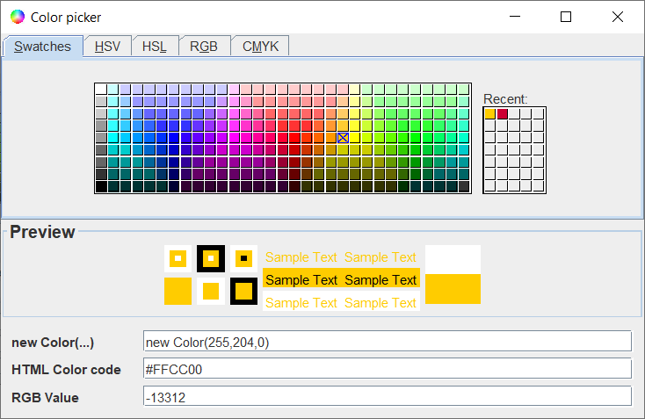The width and height of the screenshot is (645, 419).
Task: Choose the crimson red swatch in the Recent grid
Action: (x=503, y=113)
